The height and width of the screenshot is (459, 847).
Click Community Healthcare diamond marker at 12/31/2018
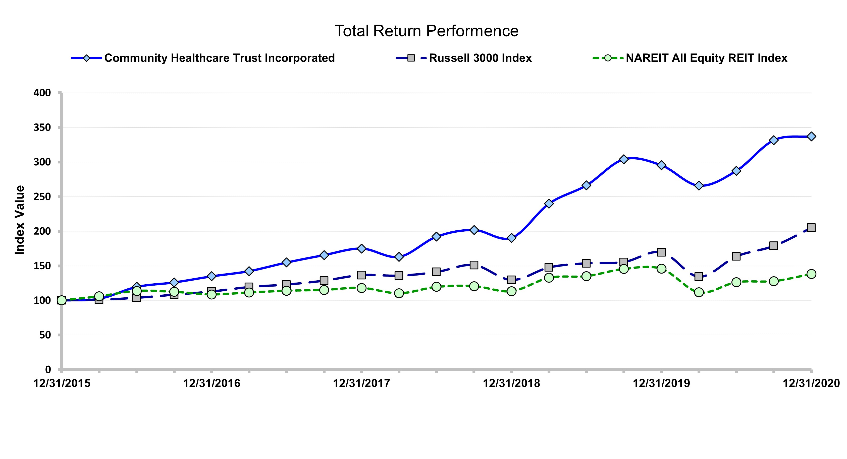(x=511, y=238)
